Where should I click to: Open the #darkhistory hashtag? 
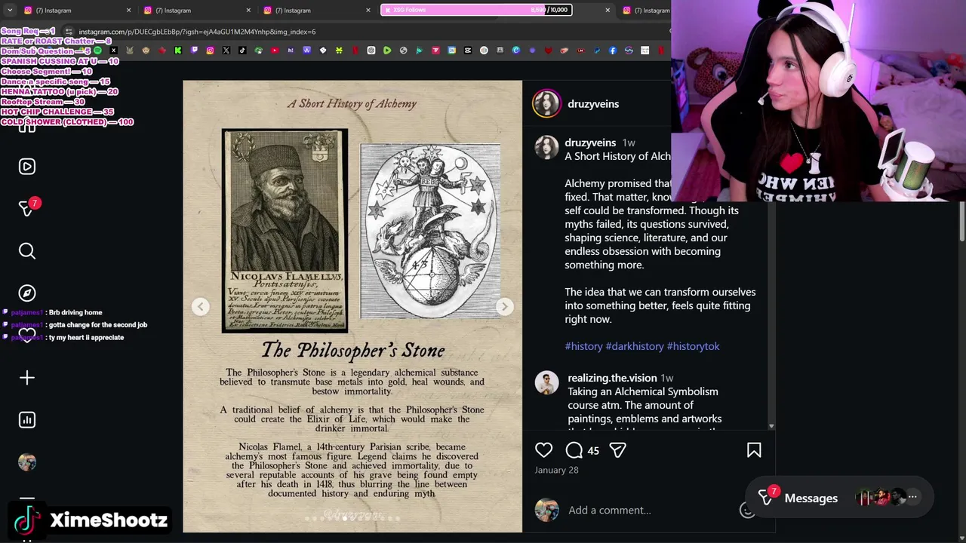pos(635,346)
